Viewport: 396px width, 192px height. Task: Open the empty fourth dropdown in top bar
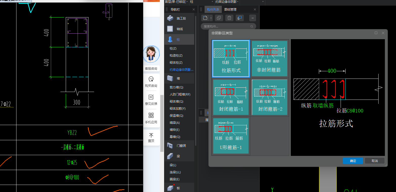tap(252, 2)
